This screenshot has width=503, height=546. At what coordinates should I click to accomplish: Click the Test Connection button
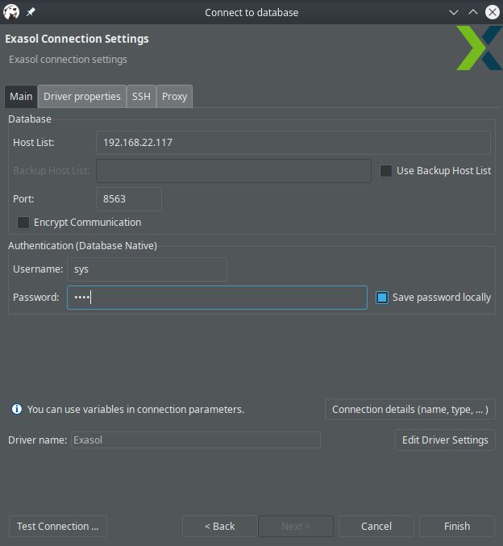[58, 526]
